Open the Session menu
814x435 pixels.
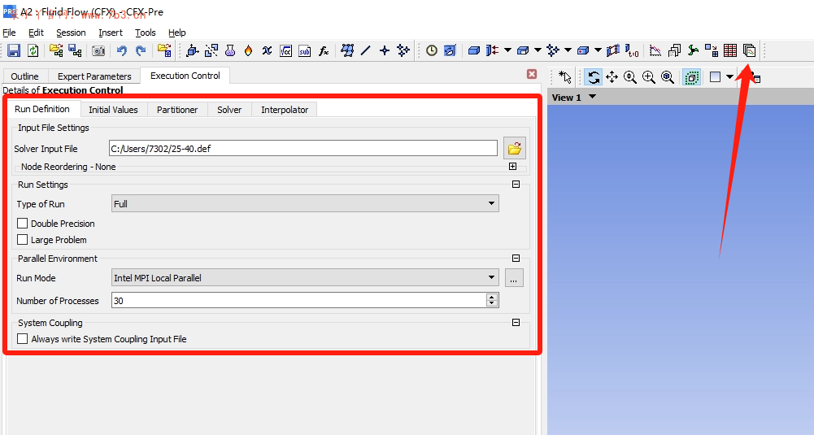click(71, 33)
